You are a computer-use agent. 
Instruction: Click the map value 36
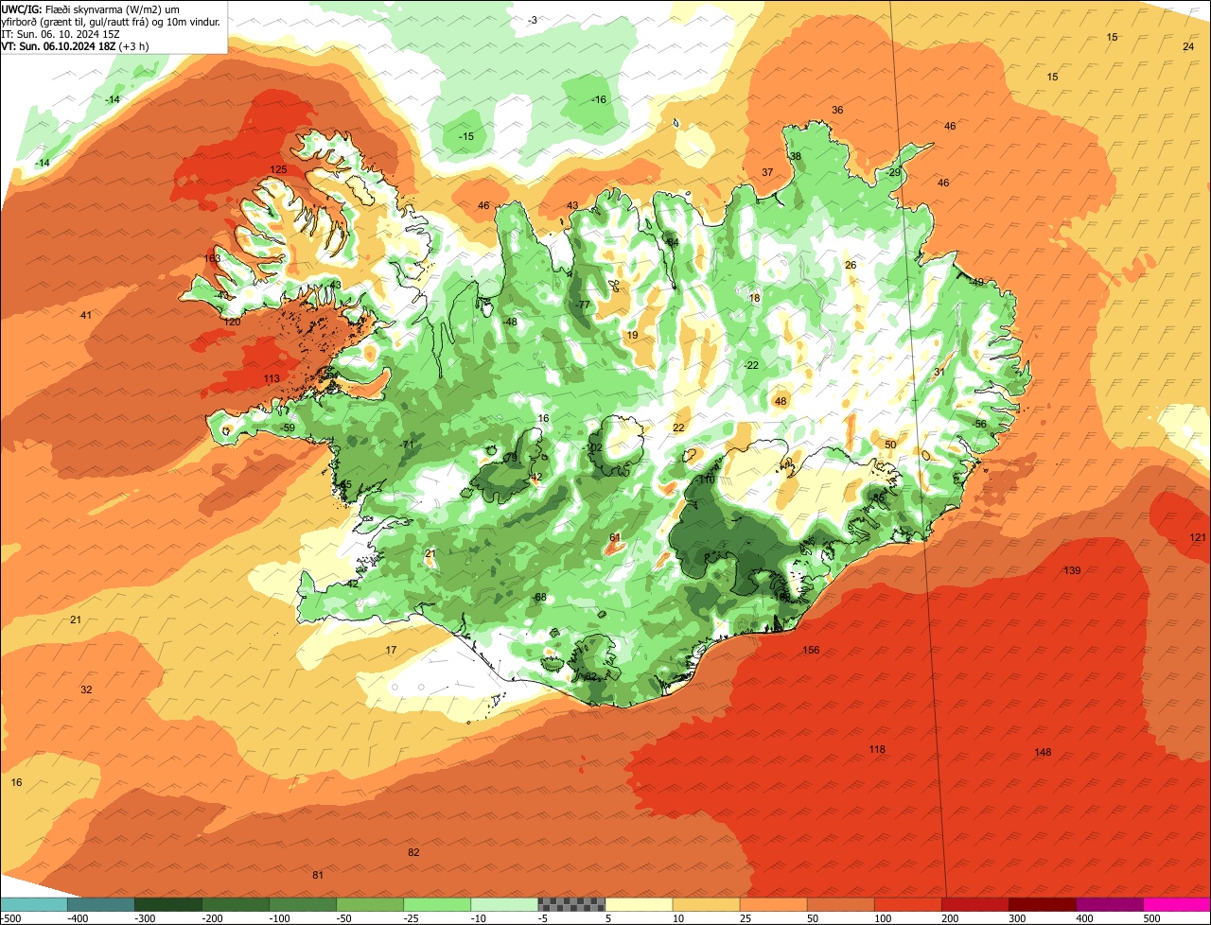837,110
